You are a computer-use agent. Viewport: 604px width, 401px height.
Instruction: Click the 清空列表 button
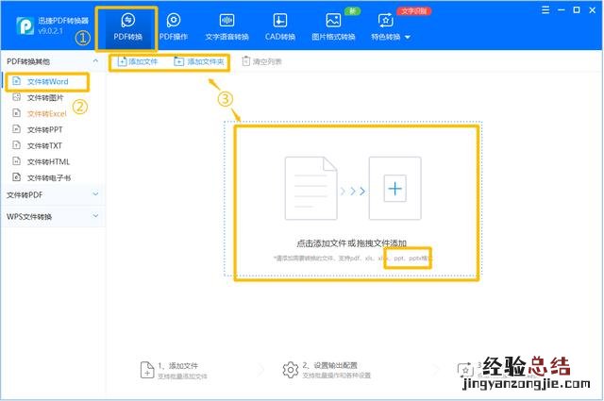pyautogui.click(x=261, y=61)
